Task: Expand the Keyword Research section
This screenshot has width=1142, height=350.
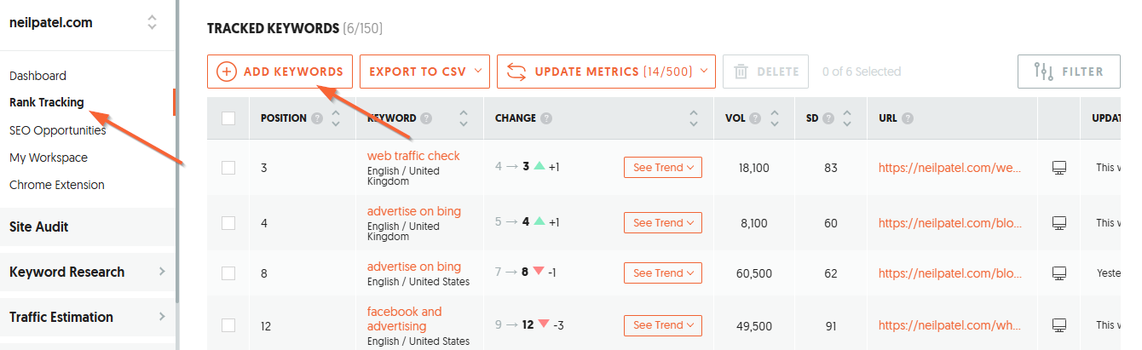Action: pyautogui.click(x=85, y=272)
